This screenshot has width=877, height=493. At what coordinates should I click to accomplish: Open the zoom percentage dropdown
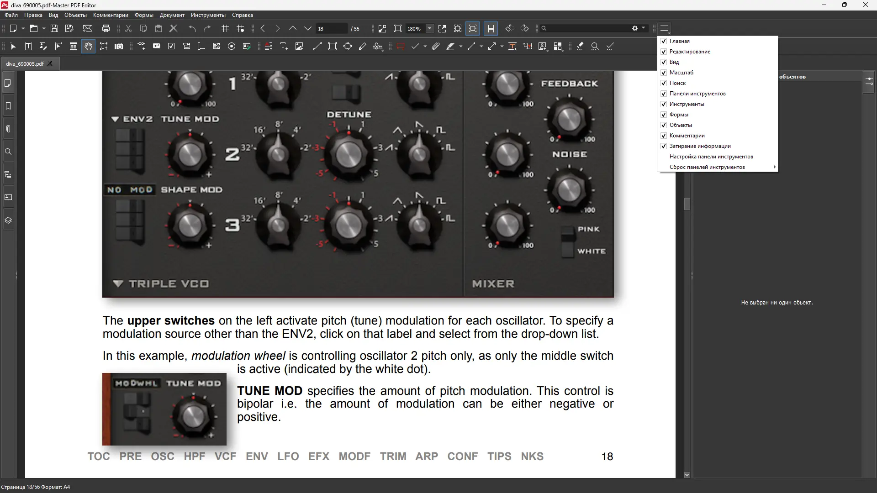[x=429, y=28]
